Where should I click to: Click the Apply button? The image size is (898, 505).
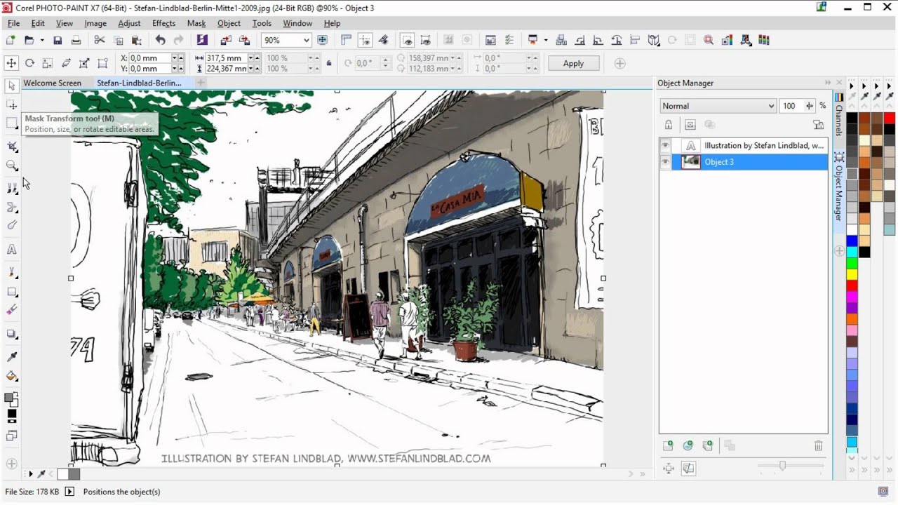(573, 63)
